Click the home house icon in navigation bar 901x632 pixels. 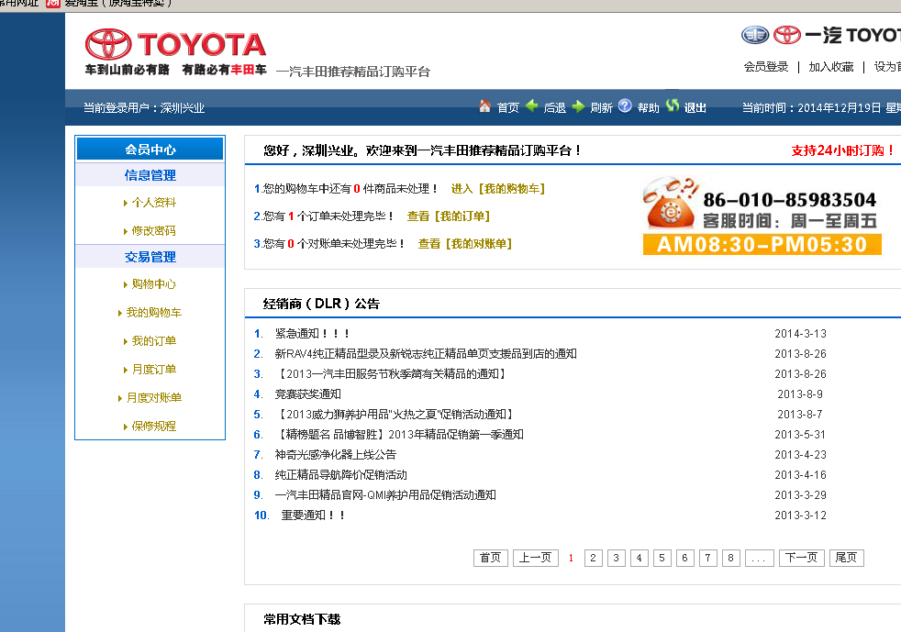point(484,106)
